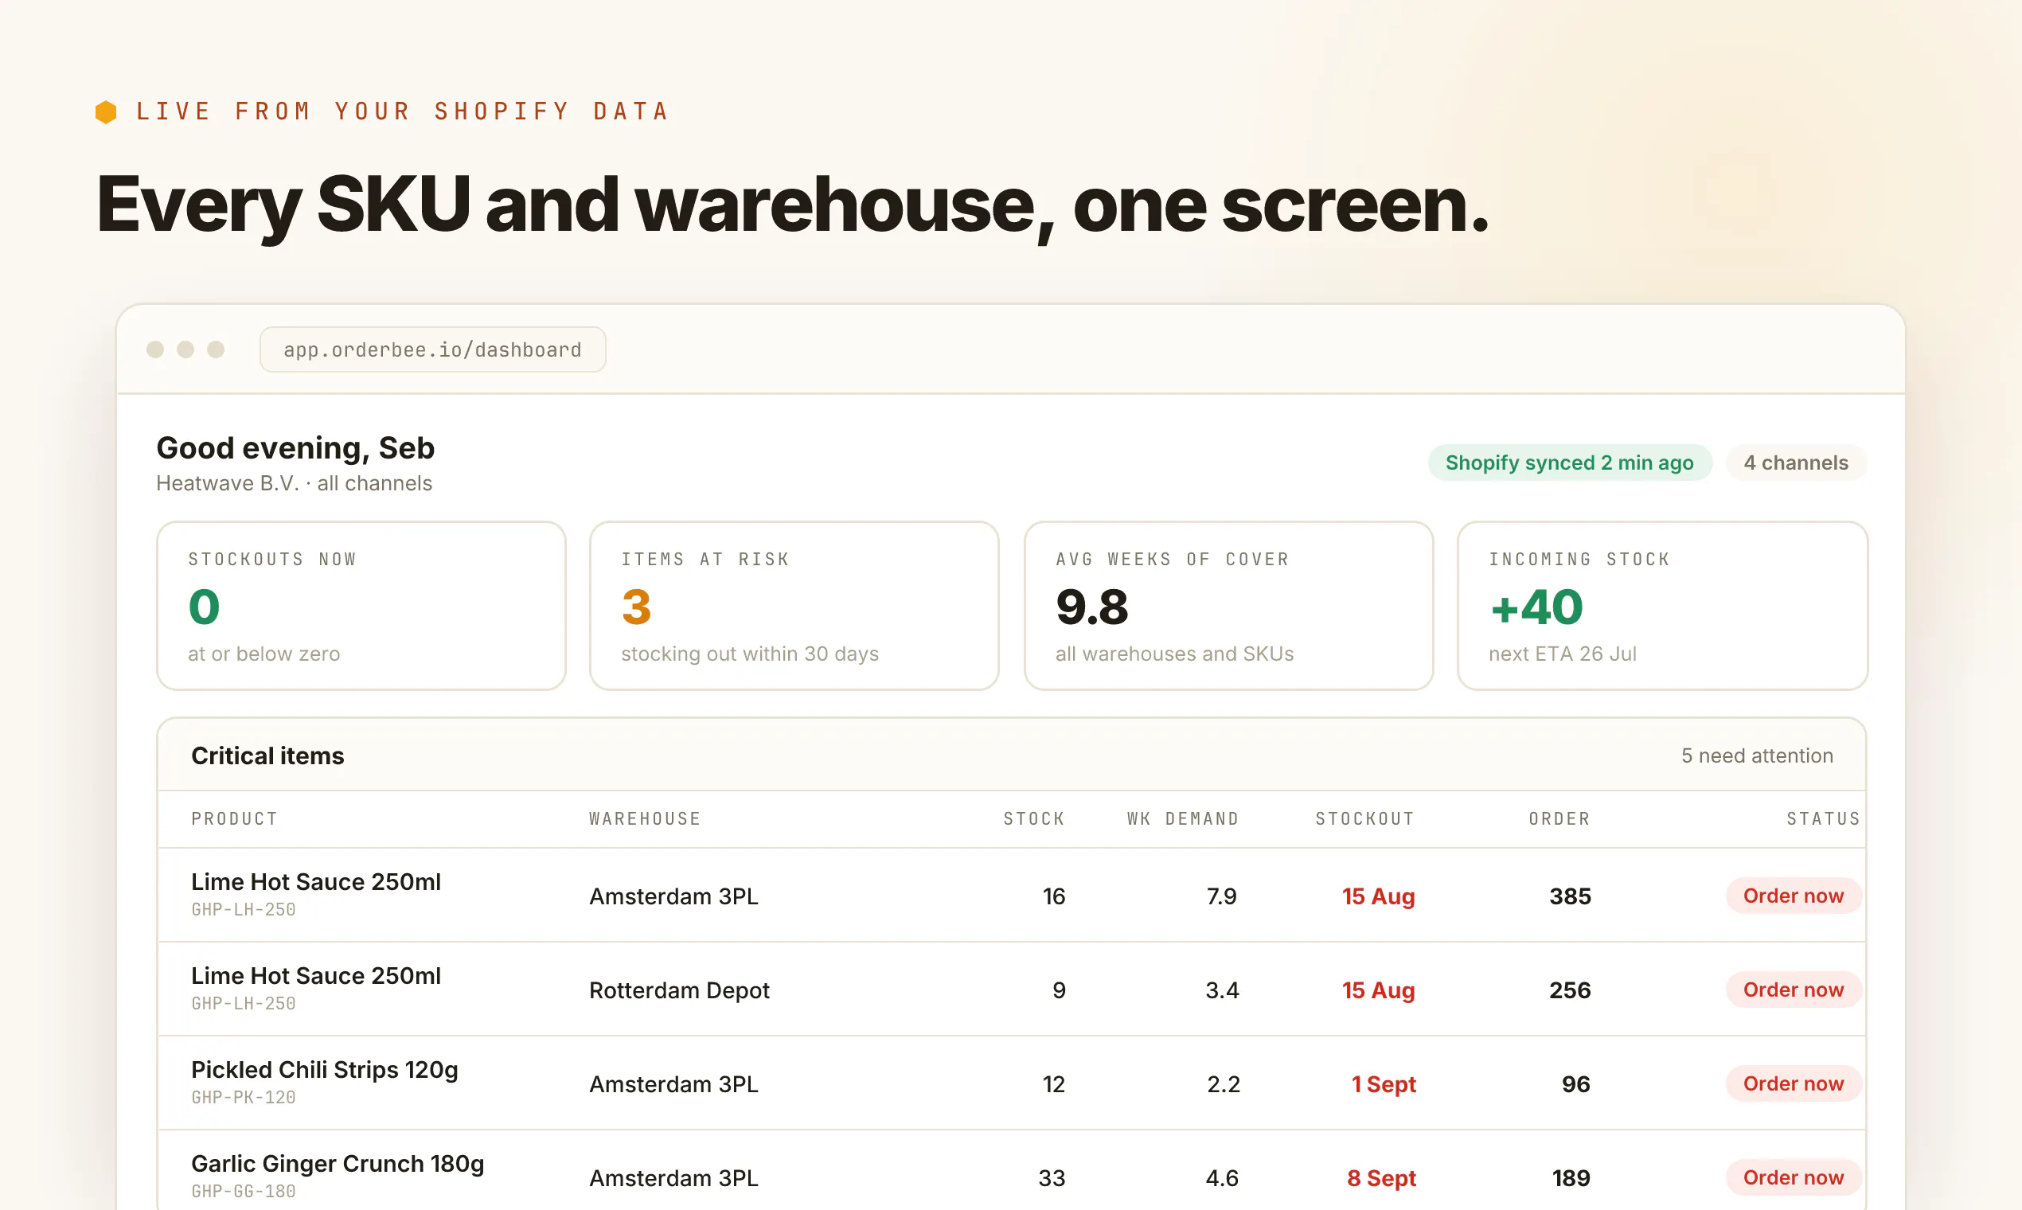The image size is (2022, 1210).
Task: Click the GHP-GG-180 SKU code
Action: [244, 1191]
